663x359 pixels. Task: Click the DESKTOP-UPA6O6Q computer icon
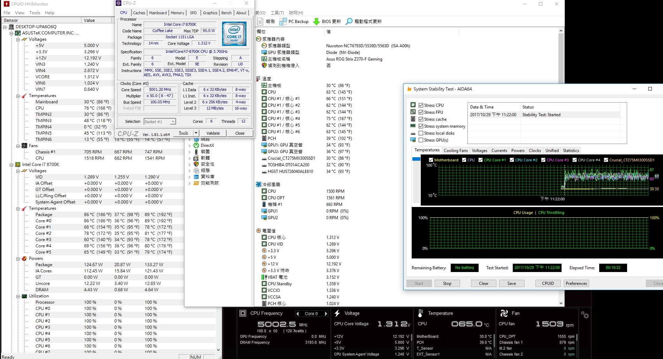tap(11, 26)
